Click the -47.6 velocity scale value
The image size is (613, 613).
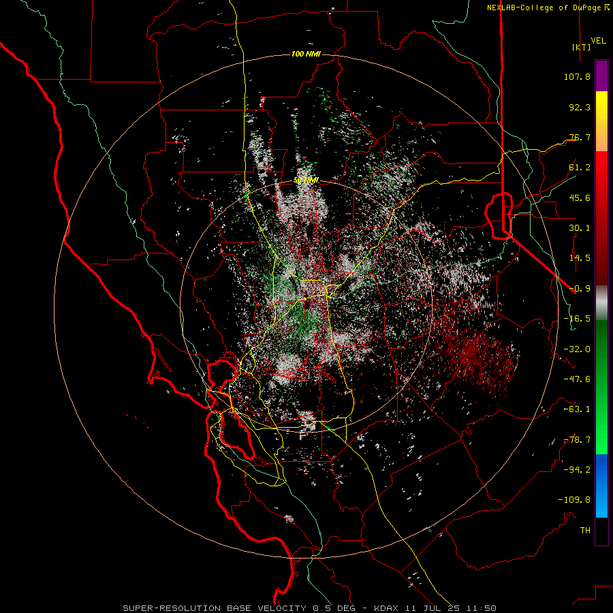click(x=577, y=379)
